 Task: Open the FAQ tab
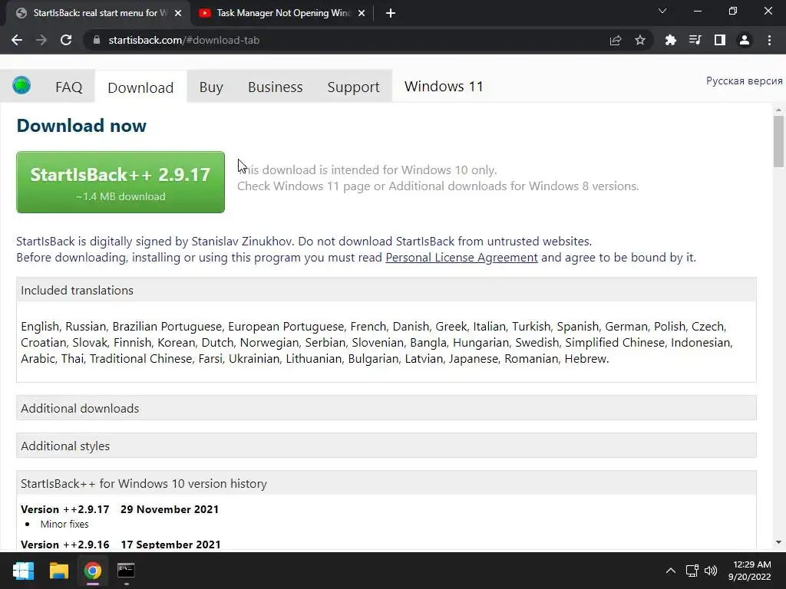point(68,87)
